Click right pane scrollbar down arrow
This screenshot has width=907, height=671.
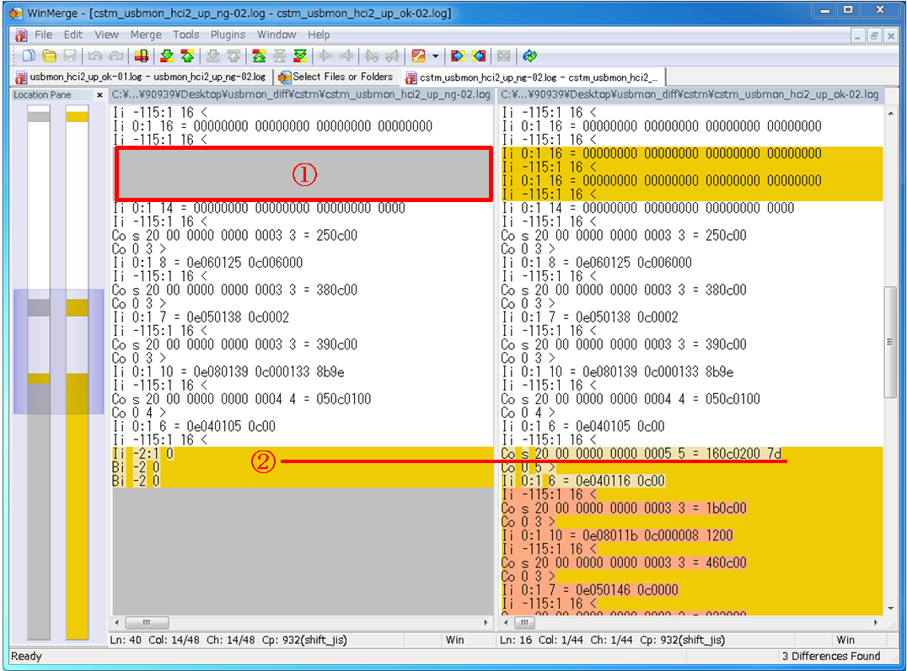pyautogui.click(x=890, y=608)
